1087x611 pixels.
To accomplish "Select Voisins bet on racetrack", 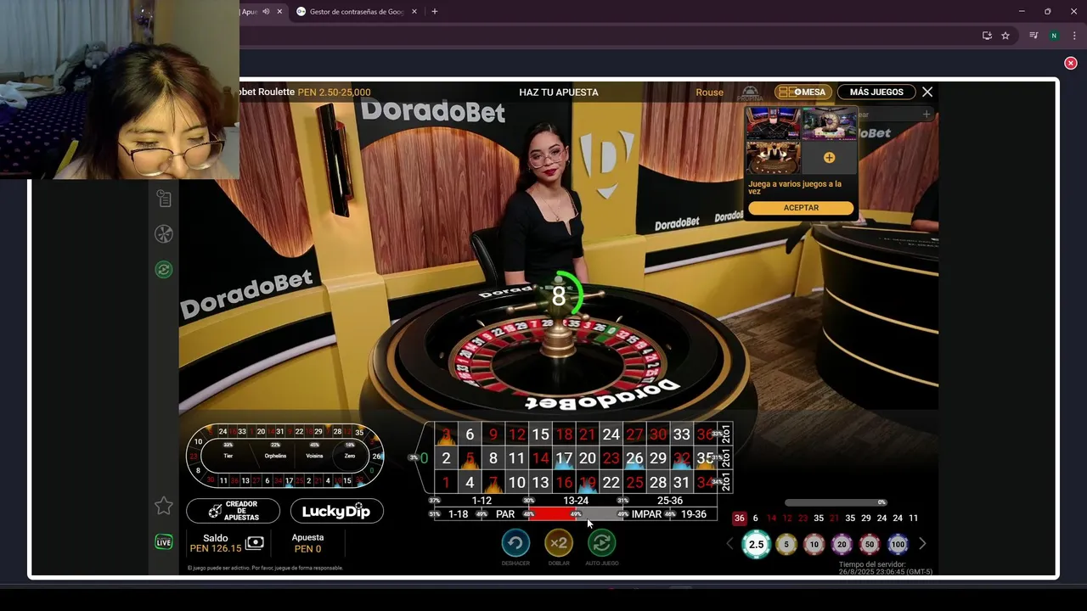I will point(314,456).
